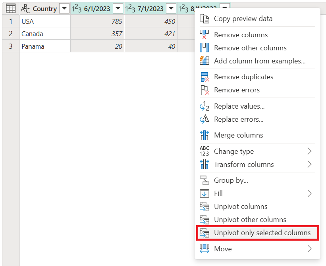Click the Unpivot columns icon
This screenshot has height=266, width=326.
(204, 207)
